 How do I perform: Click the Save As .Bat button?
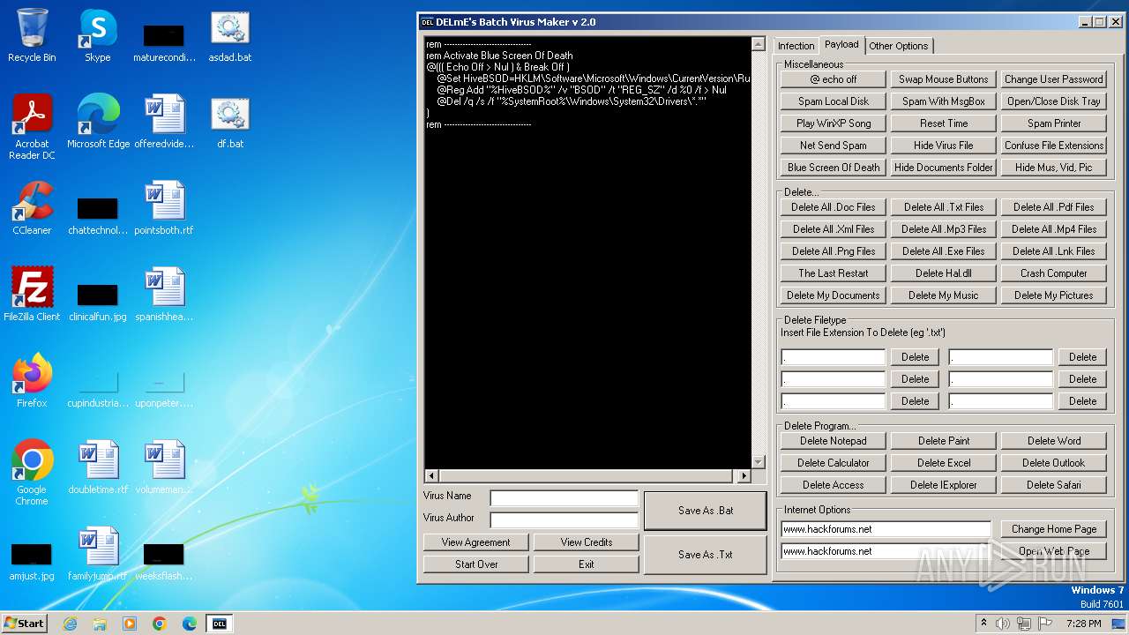706,511
